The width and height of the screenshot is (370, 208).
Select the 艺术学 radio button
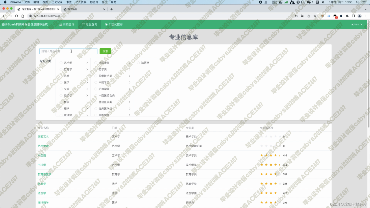tap(61, 63)
